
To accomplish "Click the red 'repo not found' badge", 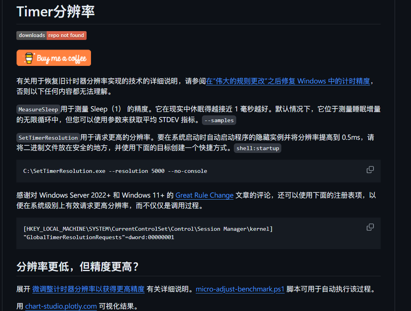I will (x=66, y=36).
